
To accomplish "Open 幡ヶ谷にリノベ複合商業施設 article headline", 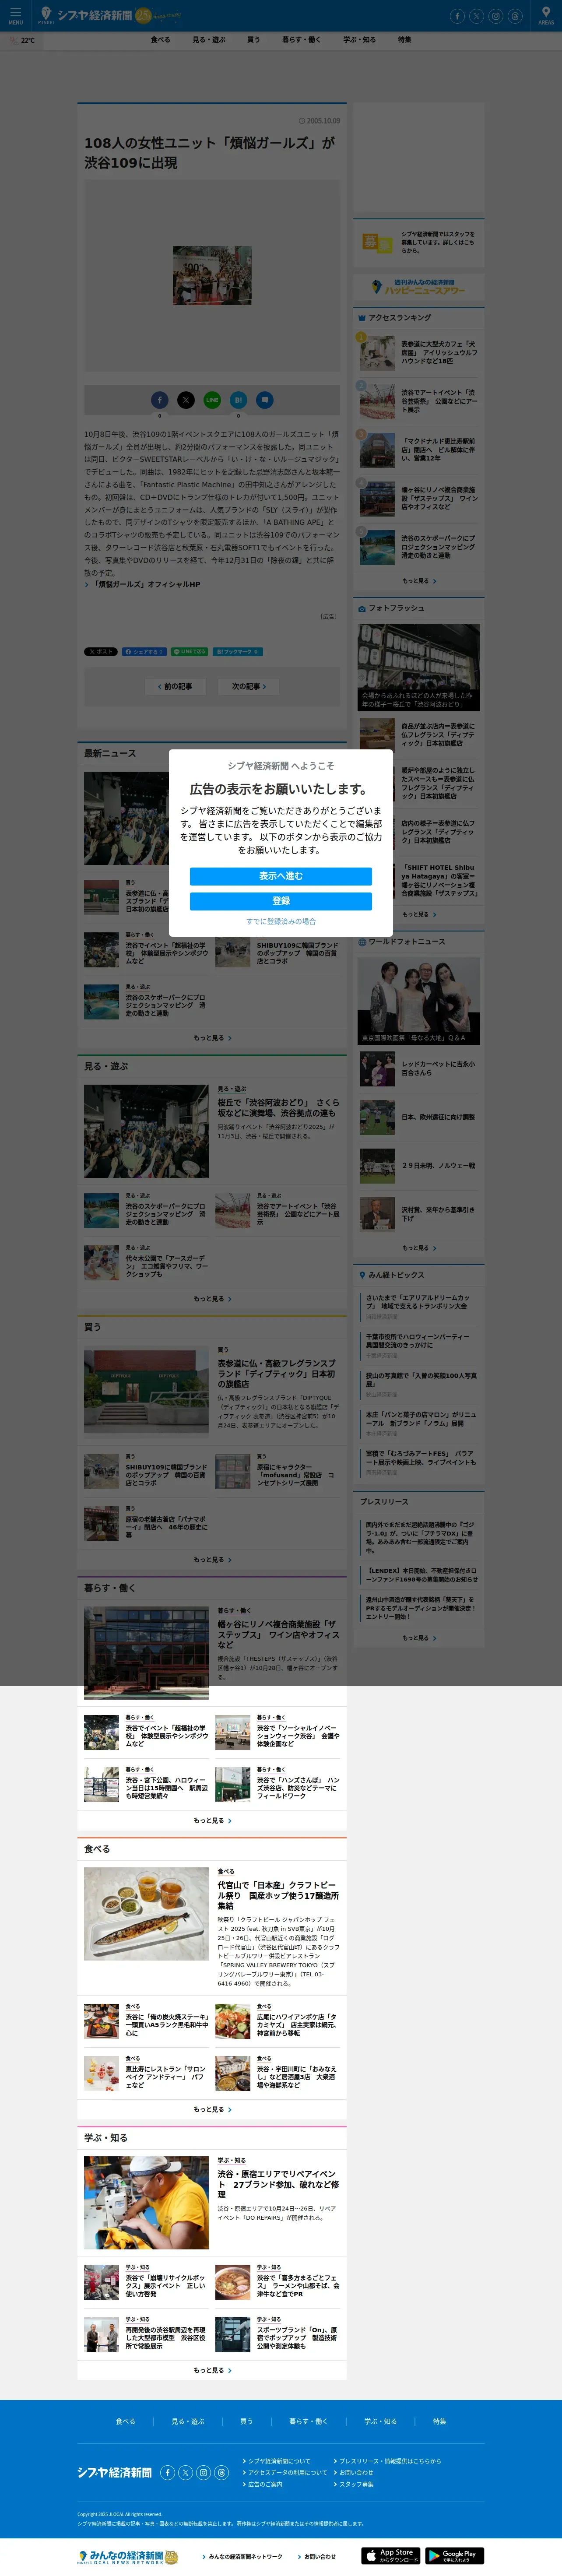I will click(x=278, y=1634).
